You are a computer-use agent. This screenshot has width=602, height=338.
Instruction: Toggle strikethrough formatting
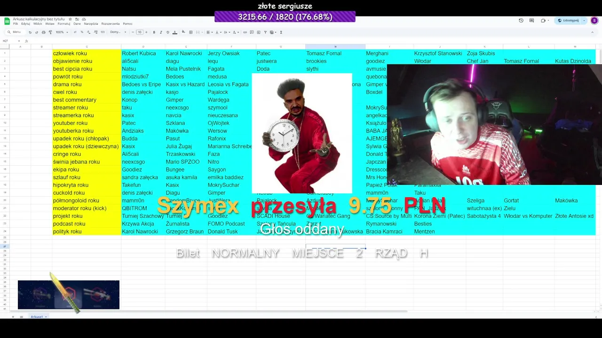click(167, 32)
